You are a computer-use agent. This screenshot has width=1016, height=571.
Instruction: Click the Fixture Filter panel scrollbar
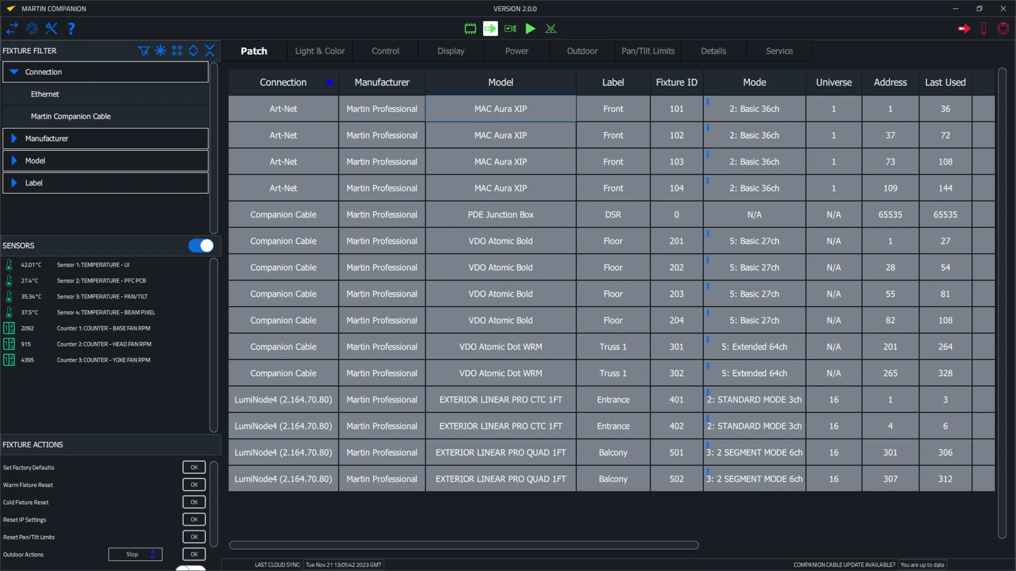coord(214,148)
